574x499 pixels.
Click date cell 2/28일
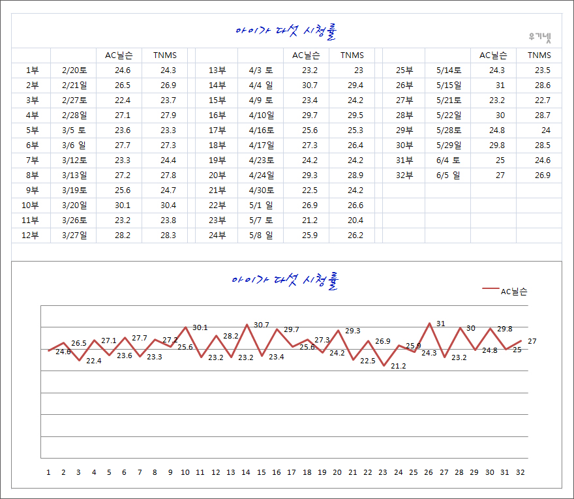(x=74, y=115)
